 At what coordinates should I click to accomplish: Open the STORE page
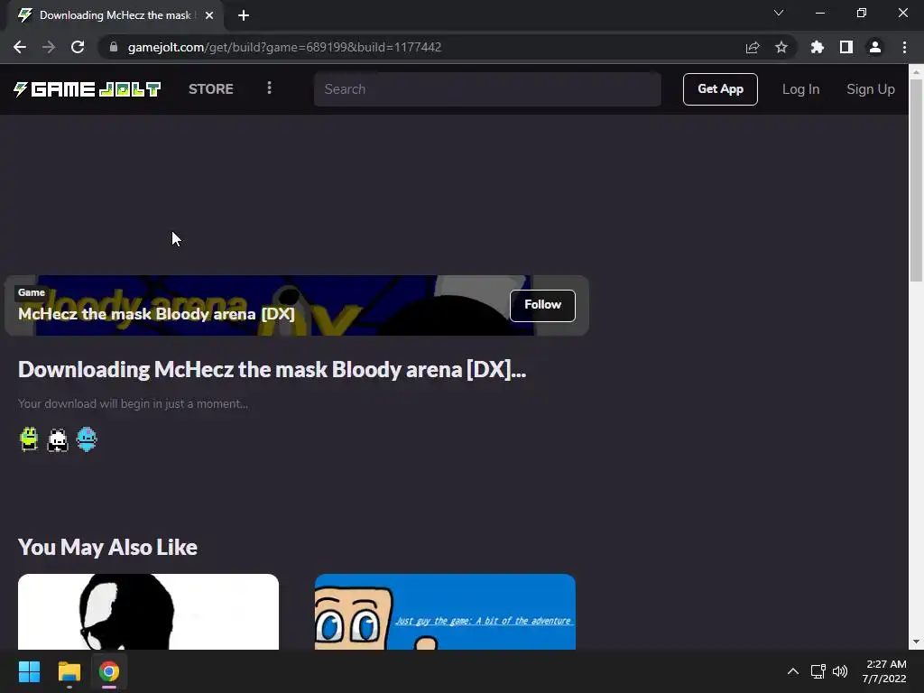[x=211, y=89]
